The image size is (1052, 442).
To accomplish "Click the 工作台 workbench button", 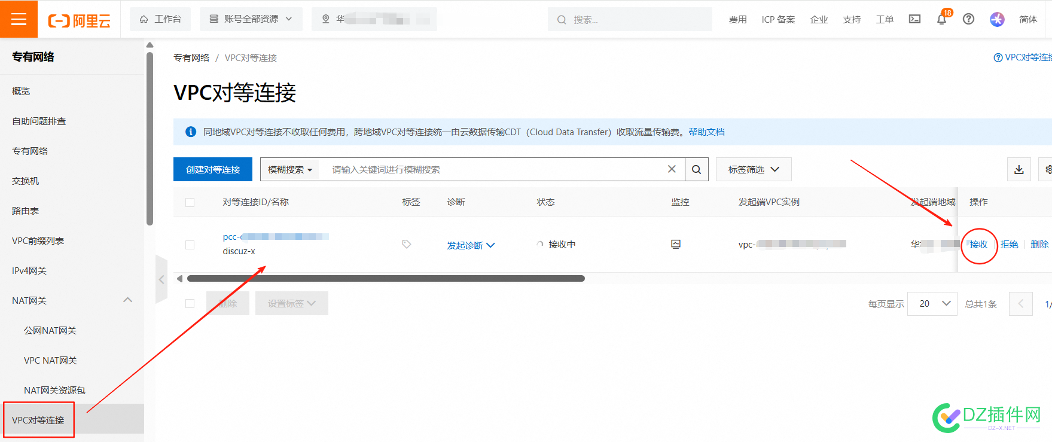I will [160, 19].
